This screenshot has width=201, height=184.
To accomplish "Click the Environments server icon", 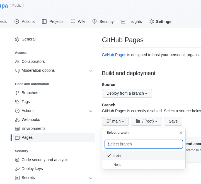I will 17,128.
